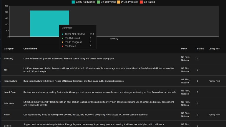Viewport: 226px width, 127px height.
Task: Click the 'Lower inflation and grow the economy' commitment
Action: coord(69,59)
